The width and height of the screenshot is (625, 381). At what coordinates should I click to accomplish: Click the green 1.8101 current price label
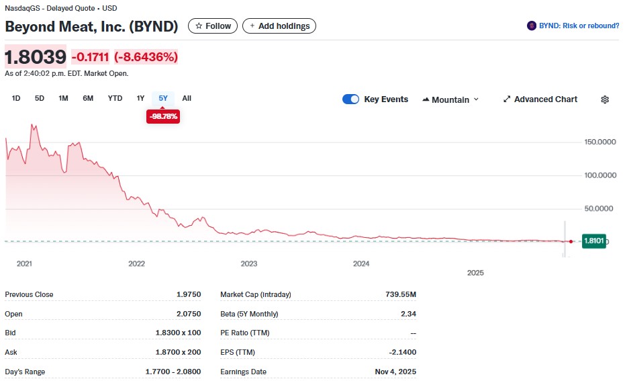pyautogui.click(x=594, y=241)
